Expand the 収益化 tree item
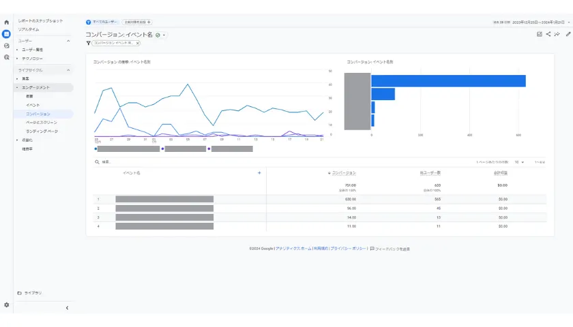The width and height of the screenshot is (573, 327). [x=17, y=140]
